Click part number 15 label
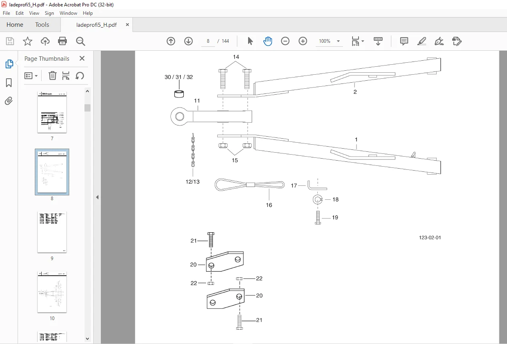Viewport: 507px width, 344px height. (x=234, y=160)
